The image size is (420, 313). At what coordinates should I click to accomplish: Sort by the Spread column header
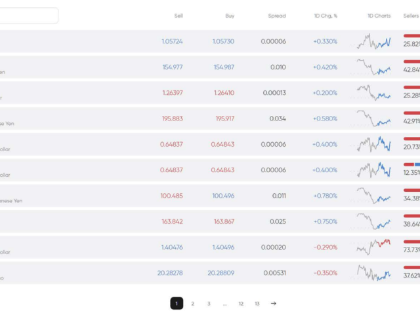click(x=277, y=16)
